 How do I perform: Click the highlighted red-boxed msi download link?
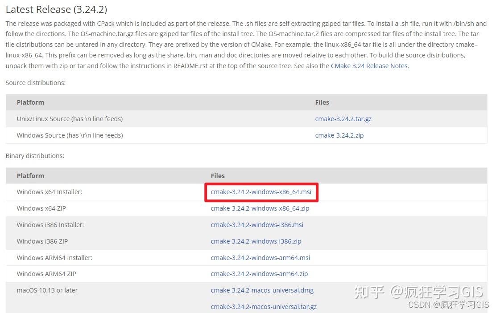point(262,192)
